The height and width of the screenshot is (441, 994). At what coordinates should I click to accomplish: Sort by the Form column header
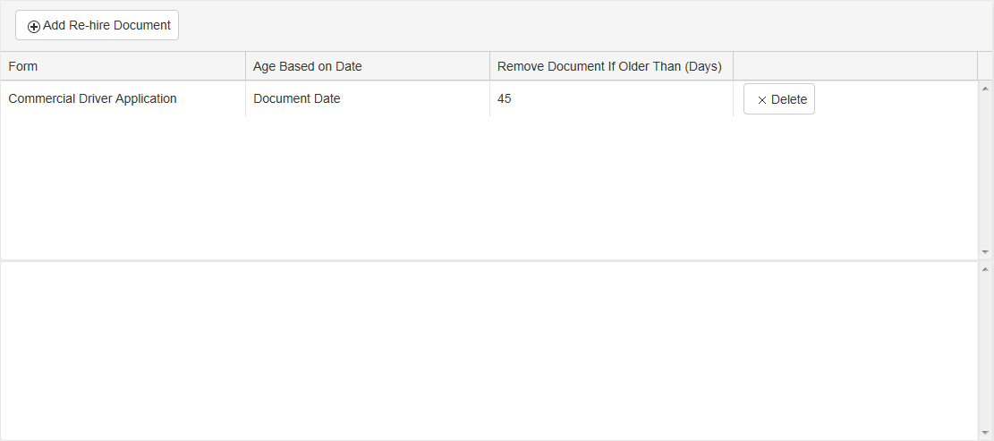tap(23, 66)
